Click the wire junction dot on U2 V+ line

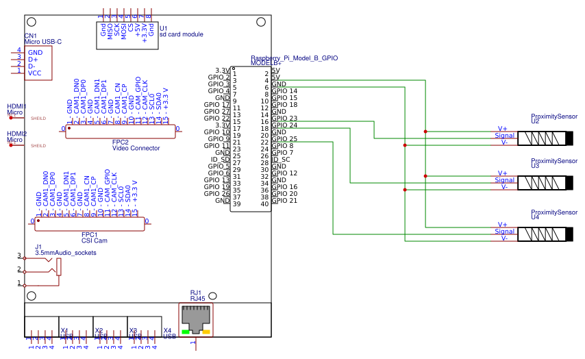(x=425, y=132)
